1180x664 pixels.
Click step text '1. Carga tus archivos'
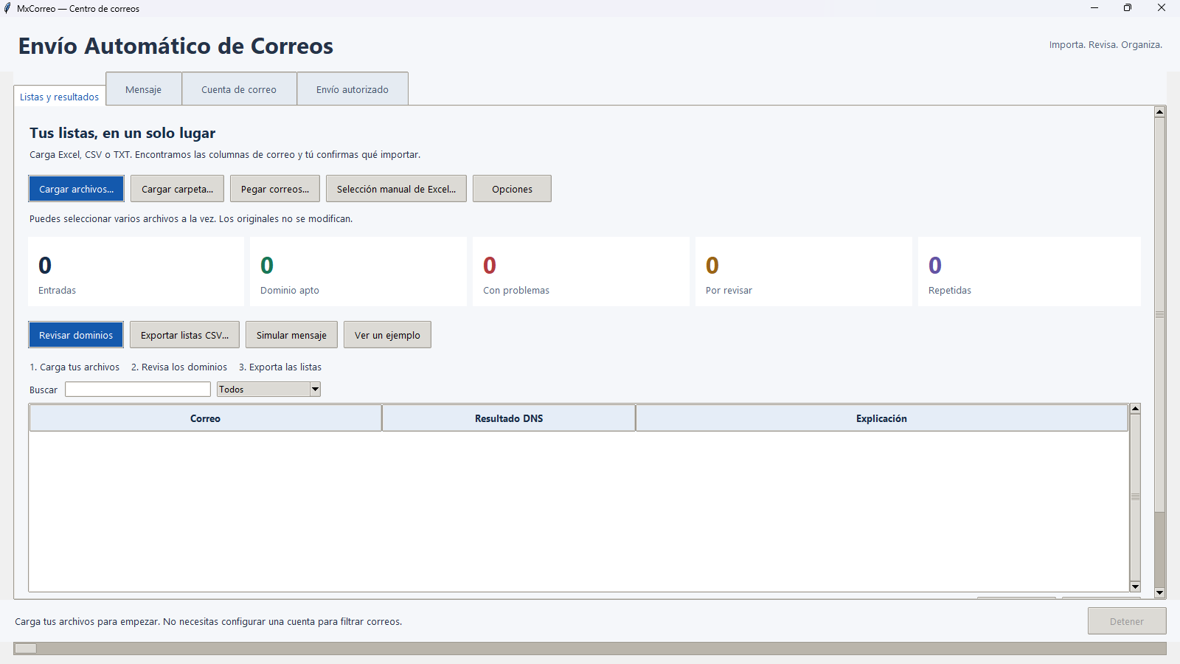coord(74,367)
